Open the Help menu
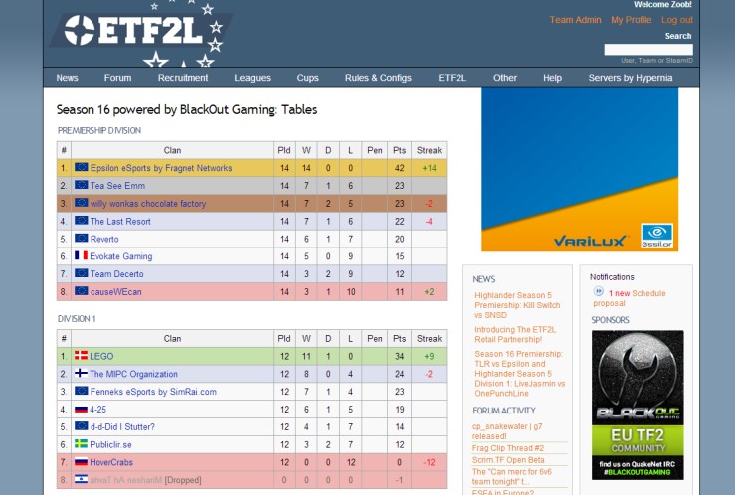Screen dimensions: 735x495 [x=552, y=78]
